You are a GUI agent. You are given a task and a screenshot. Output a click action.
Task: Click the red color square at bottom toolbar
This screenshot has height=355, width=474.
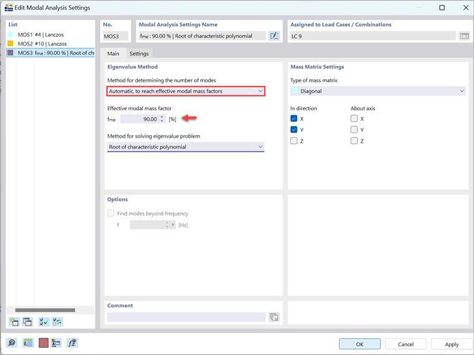44,343
